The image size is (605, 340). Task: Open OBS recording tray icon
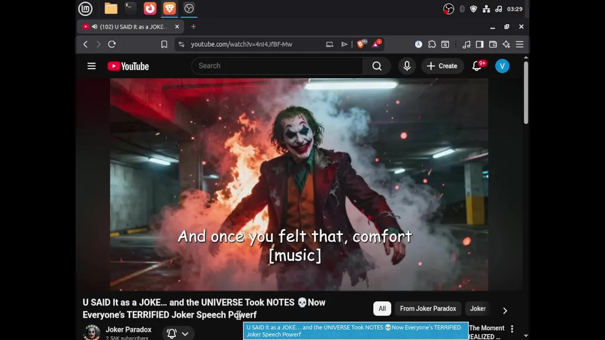coord(449,9)
